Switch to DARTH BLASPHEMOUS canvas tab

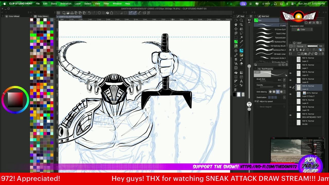[69, 17]
